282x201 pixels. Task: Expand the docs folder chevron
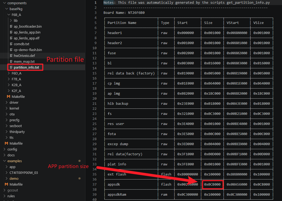click(5, 155)
